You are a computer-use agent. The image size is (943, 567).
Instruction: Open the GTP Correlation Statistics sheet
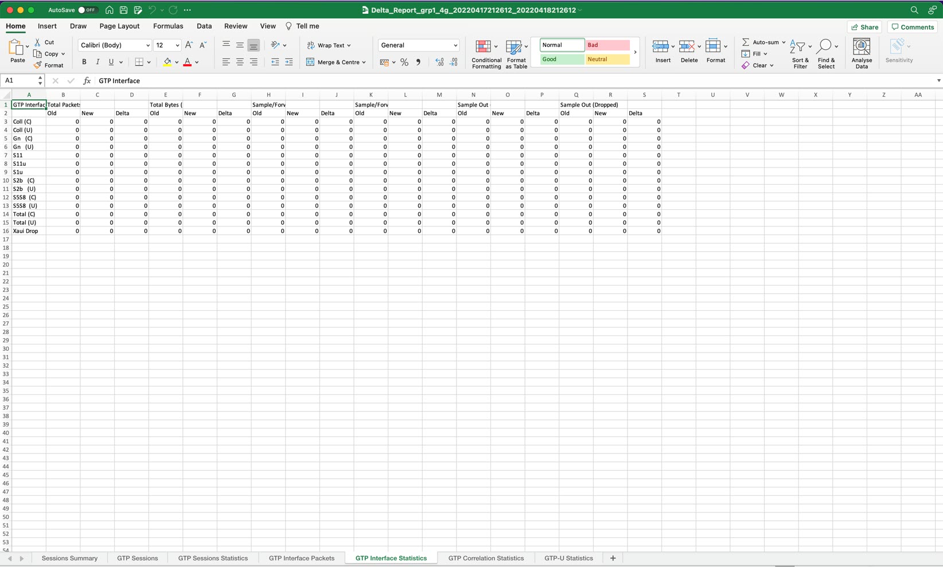click(486, 558)
